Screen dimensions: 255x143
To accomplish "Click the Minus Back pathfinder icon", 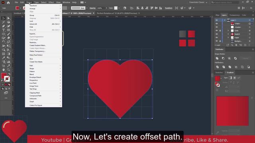I will [249, 67].
